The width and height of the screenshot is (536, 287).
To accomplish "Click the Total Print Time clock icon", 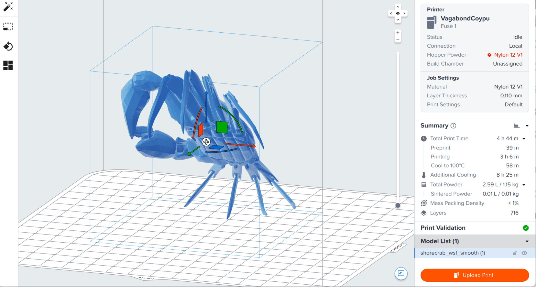I will [x=424, y=139].
